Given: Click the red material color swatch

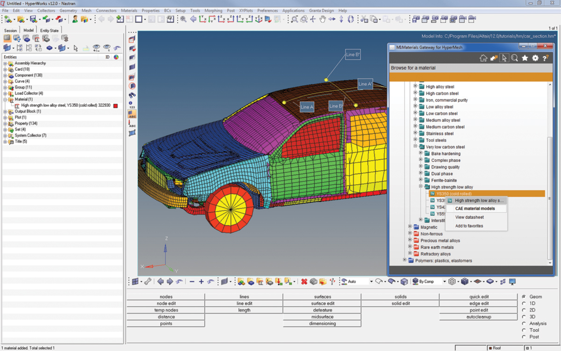Looking at the screenshot, I should [116, 106].
